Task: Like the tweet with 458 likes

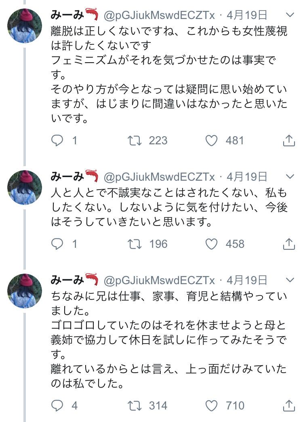Action: (212, 244)
